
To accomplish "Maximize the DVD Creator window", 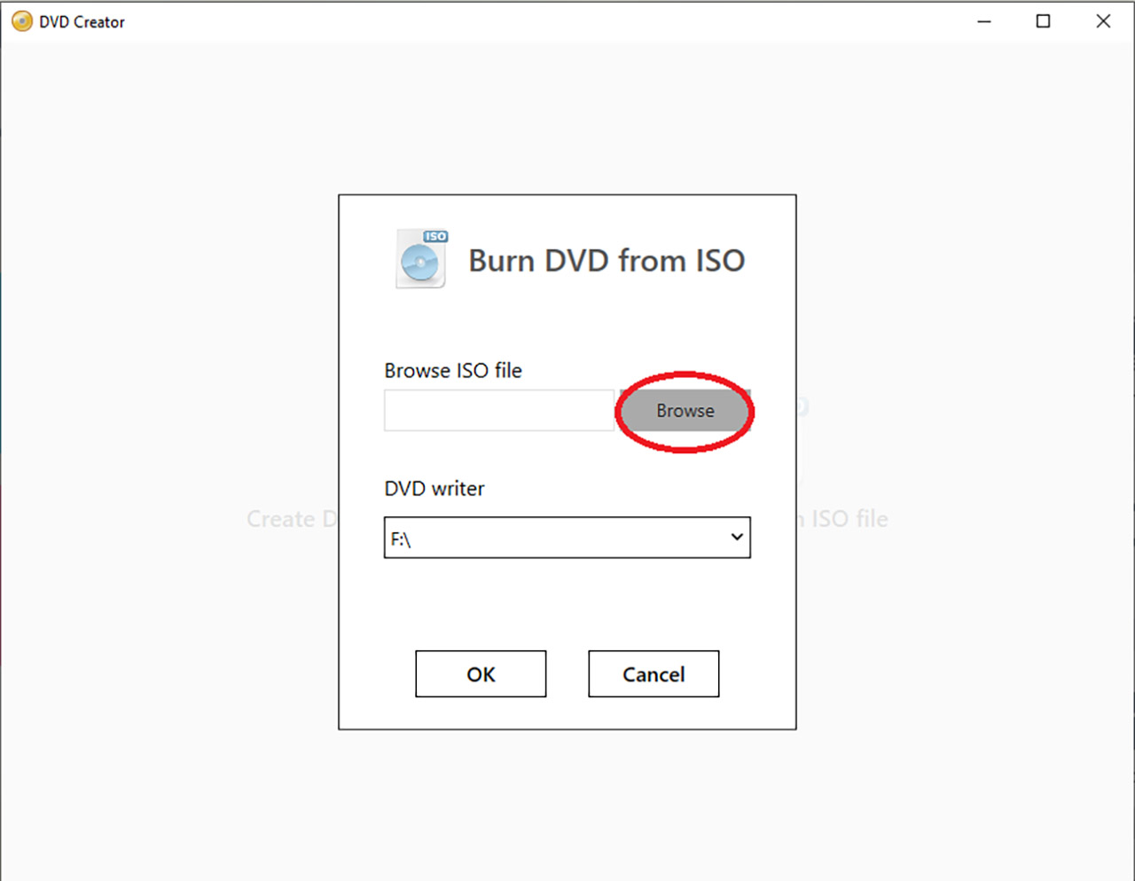I will [x=1044, y=21].
